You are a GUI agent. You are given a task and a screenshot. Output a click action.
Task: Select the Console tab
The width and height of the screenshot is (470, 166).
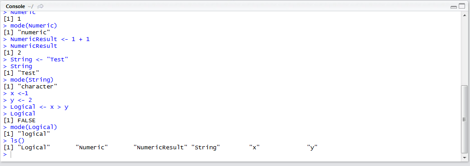point(15,6)
